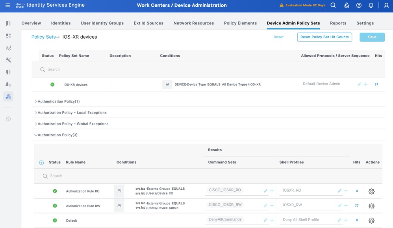This screenshot has width=393, height=228.
Task: Go back via the Policy Sets breadcrumb link
Action: (43, 37)
